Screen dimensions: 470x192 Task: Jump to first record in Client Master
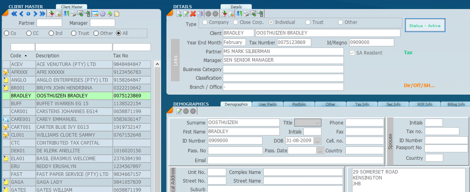(14, 14)
